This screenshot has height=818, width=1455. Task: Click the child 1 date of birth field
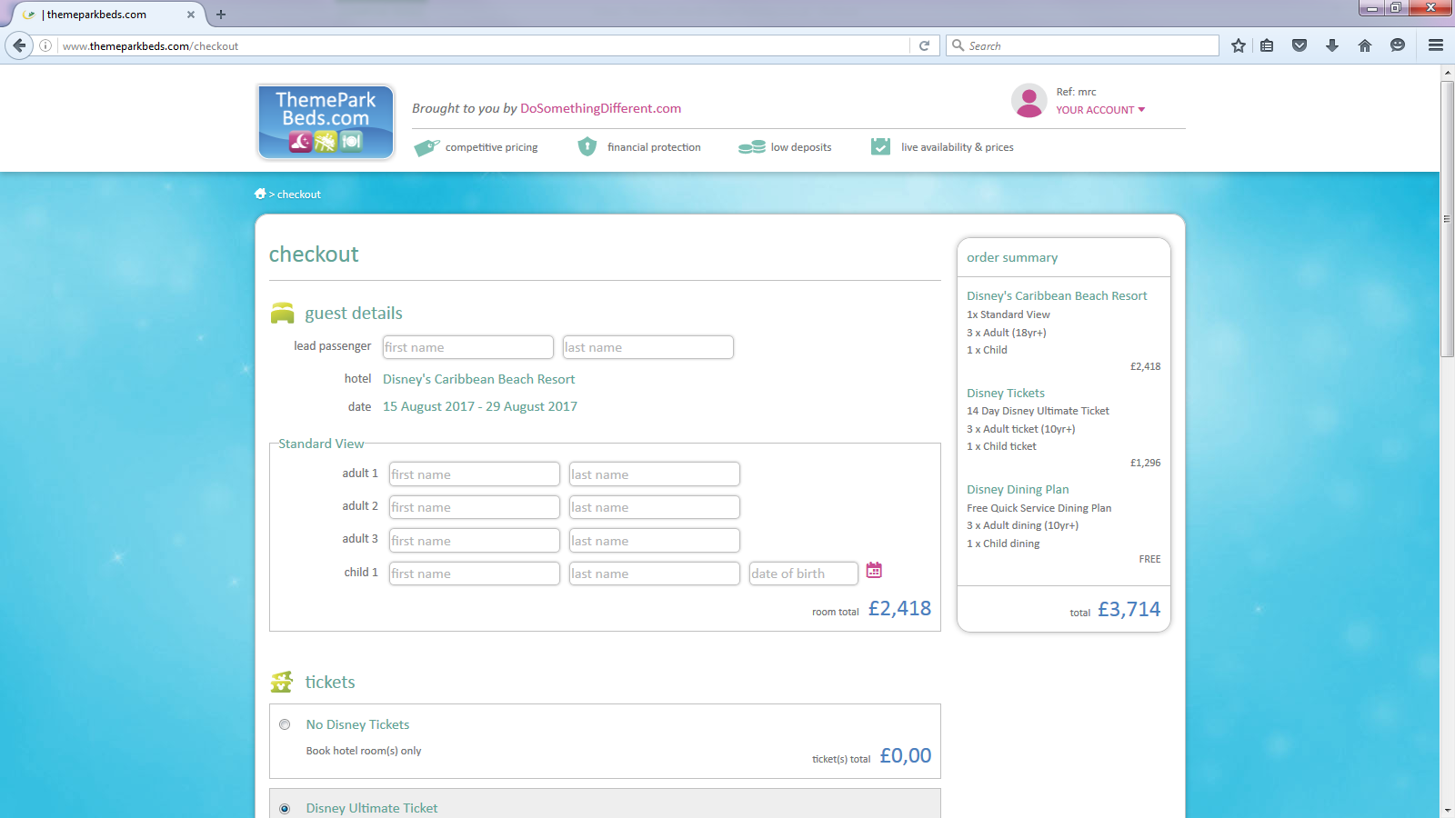[803, 574]
